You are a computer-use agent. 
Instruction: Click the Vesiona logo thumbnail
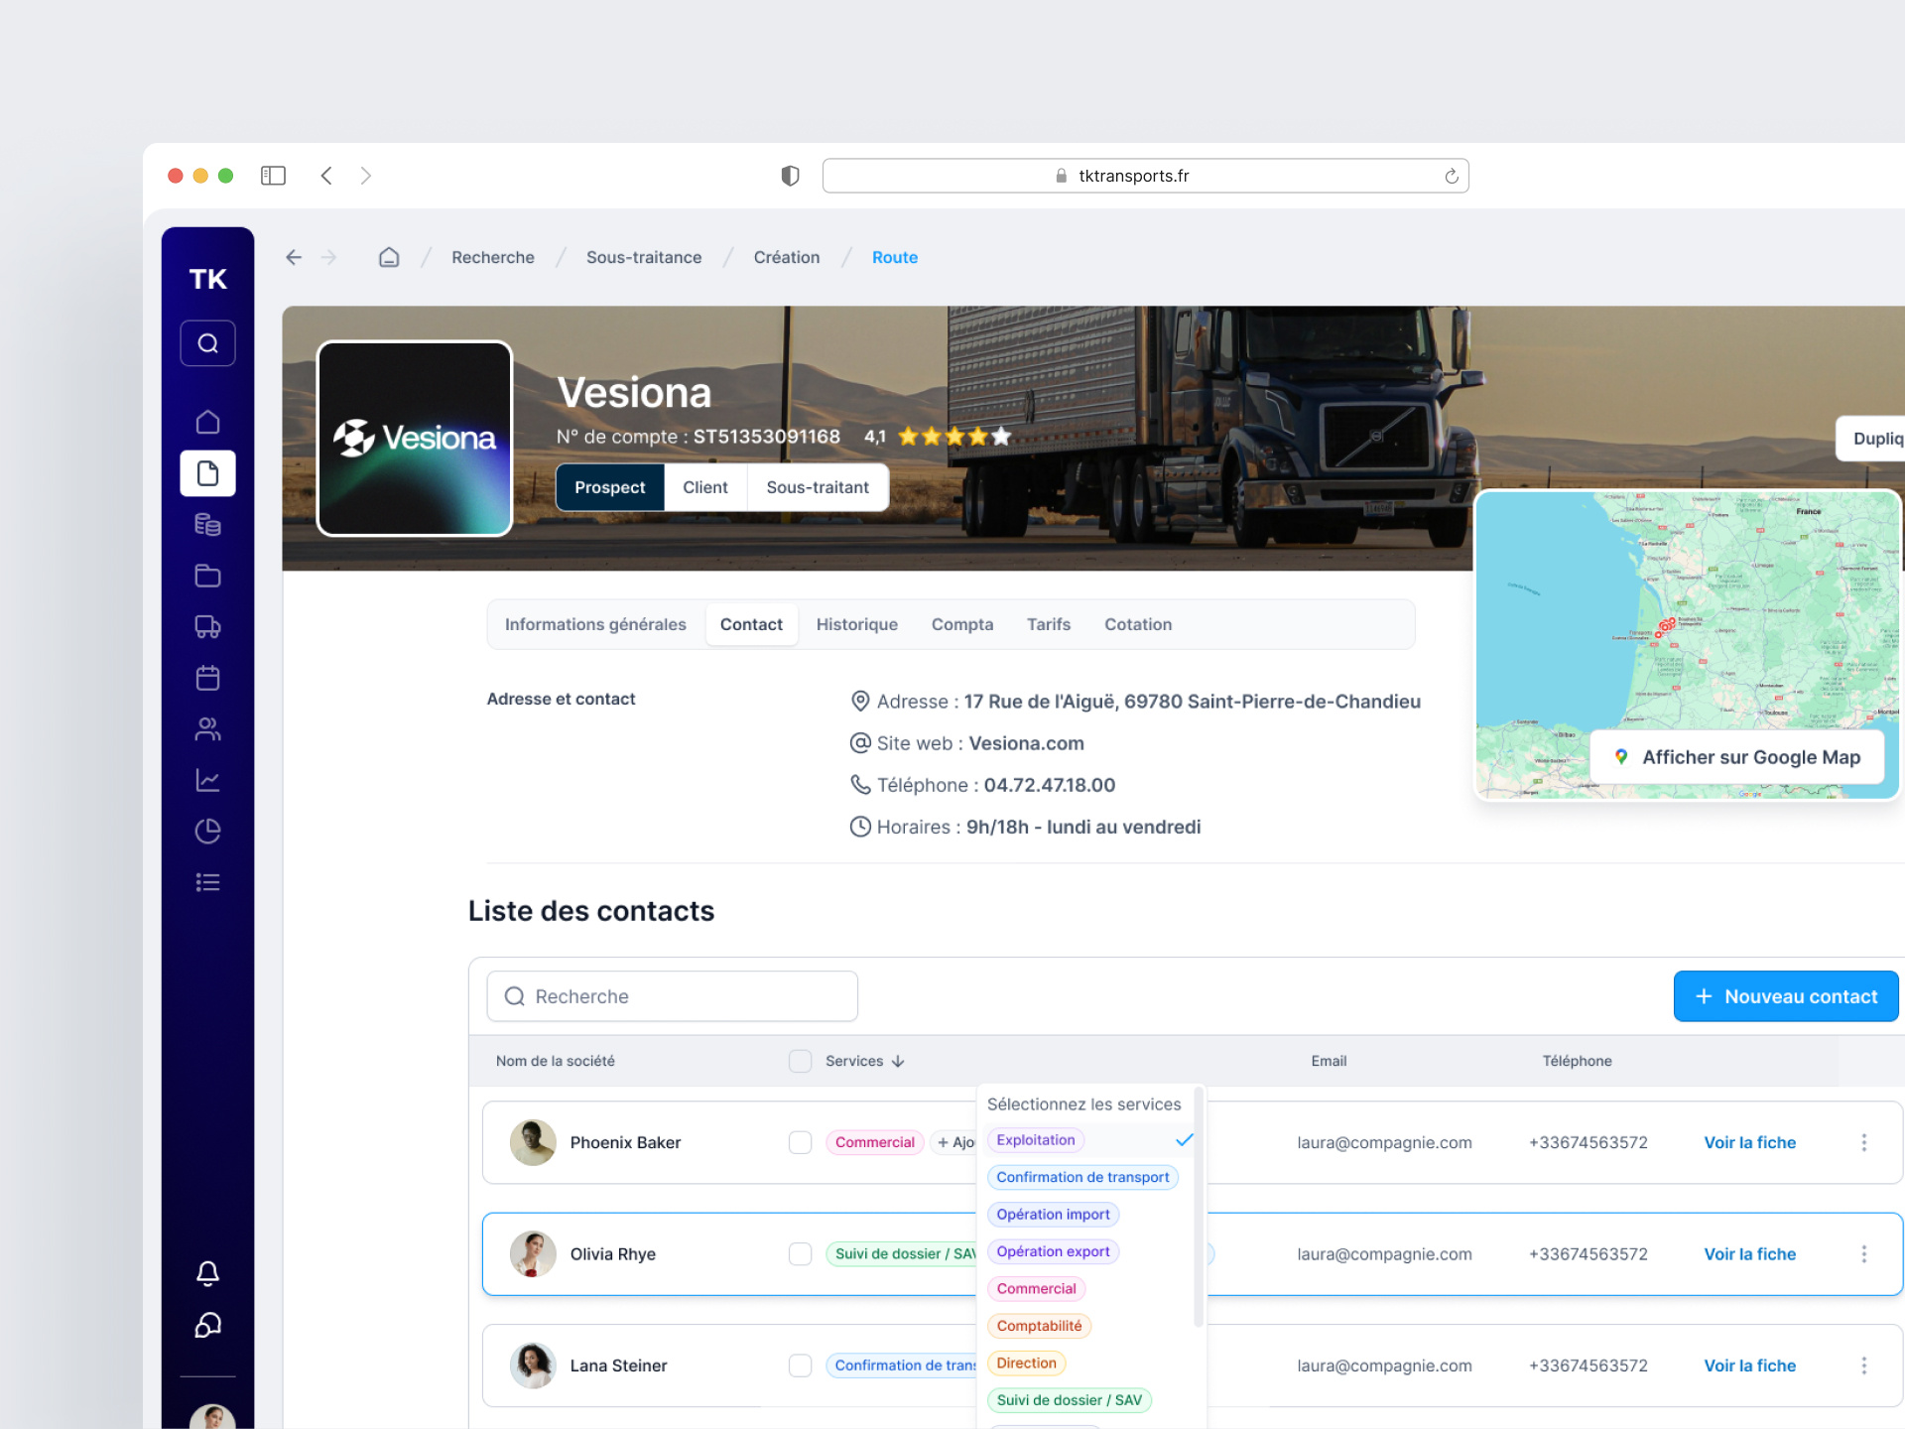415,439
